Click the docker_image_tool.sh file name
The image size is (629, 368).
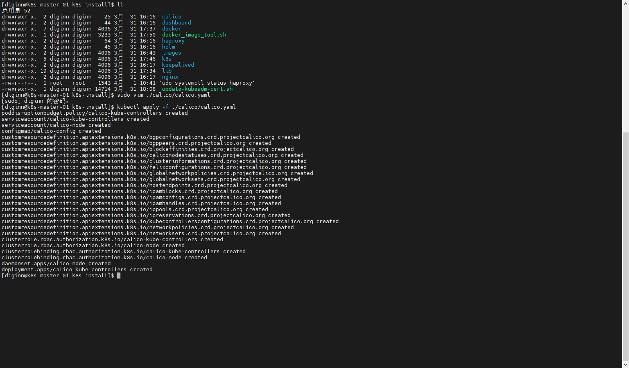[194, 35]
